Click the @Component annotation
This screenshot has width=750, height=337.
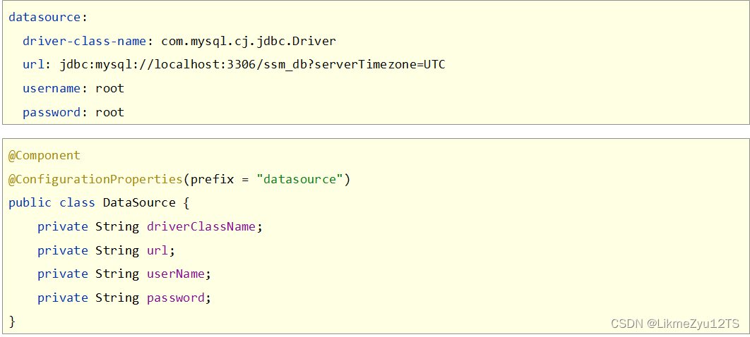coord(44,156)
